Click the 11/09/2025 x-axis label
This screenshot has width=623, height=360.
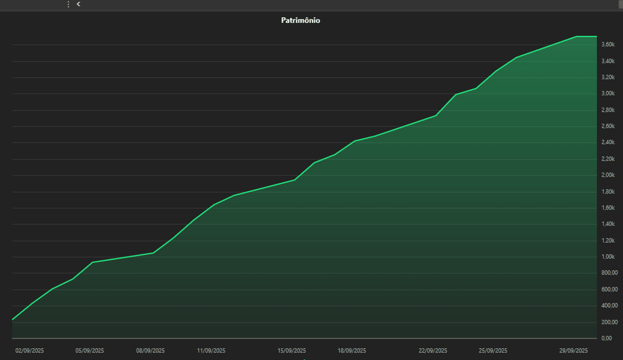point(211,351)
